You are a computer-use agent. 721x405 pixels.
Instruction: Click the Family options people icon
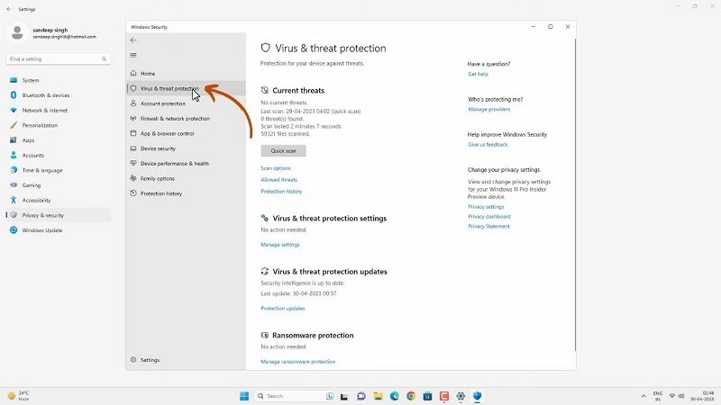tap(133, 178)
